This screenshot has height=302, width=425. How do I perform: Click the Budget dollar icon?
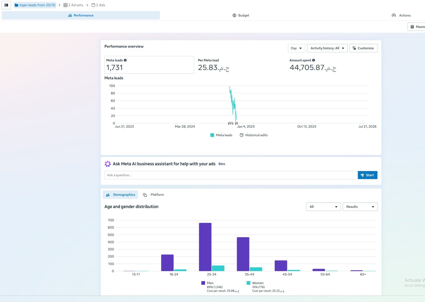[x=234, y=15]
